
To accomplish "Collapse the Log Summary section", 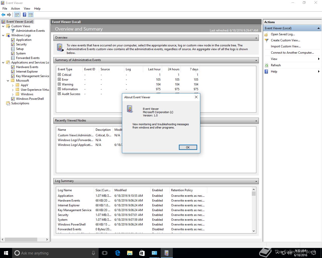I will [x=256, y=181].
